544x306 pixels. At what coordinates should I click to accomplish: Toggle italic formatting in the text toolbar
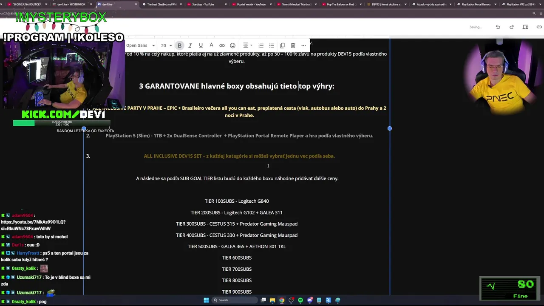[x=190, y=45]
